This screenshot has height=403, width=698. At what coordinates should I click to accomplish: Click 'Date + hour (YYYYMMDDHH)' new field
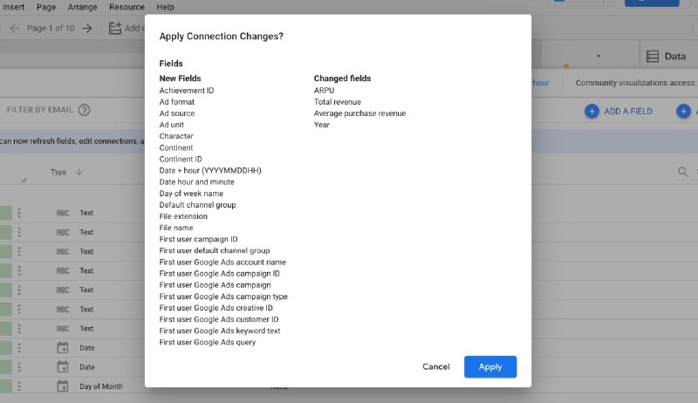[210, 170]
